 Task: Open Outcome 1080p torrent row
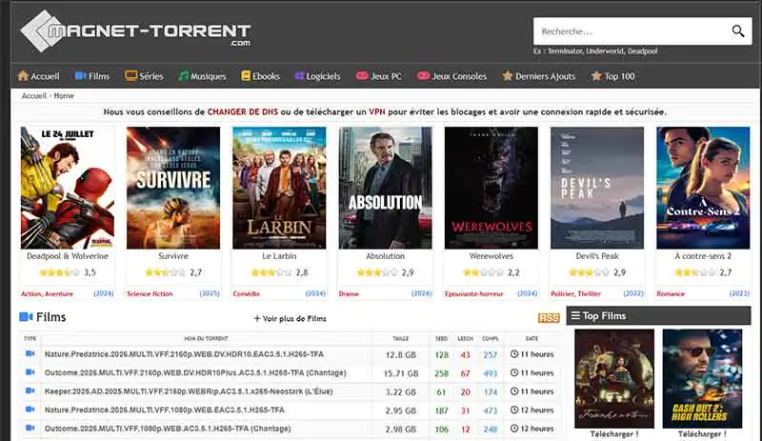pos(291,429)
